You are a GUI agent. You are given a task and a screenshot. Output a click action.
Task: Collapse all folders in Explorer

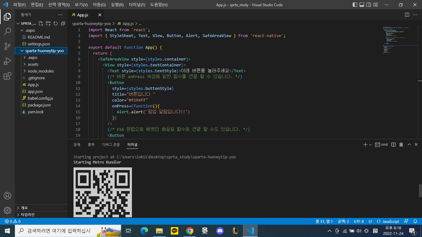pos(63,23)
